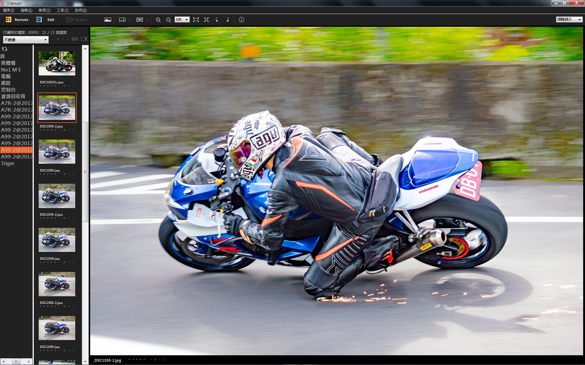Rotate the image counterclockwise
Screen dimensions: 585x365
pos(217,20)
